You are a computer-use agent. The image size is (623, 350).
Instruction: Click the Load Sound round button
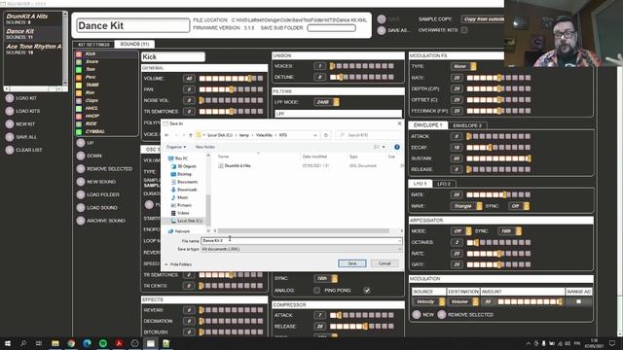tap(81, 207)
